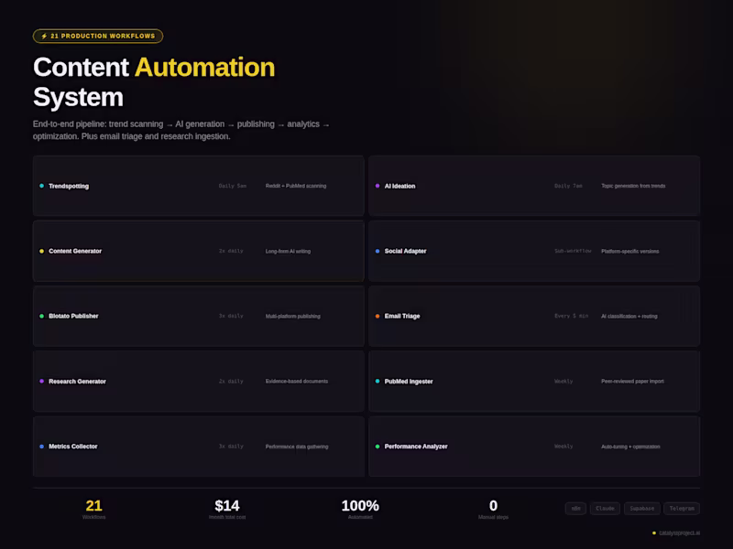Open the catalystproject.ai link
The width and height of the screenshot is (733, 549).
[x=680, y=533]
